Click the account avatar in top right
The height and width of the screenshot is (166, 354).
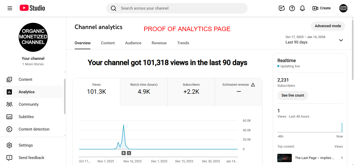343,8
